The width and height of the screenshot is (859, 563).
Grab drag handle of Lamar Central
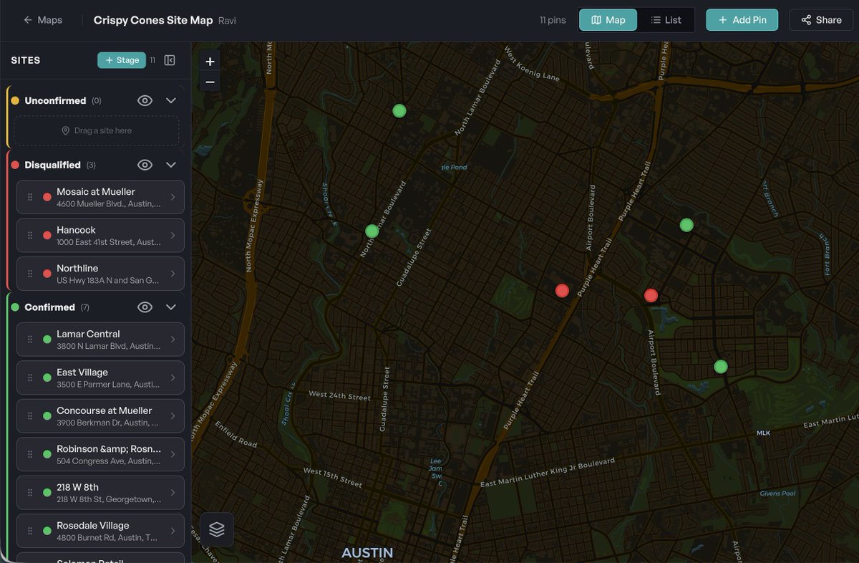click(x=30, y=340)
